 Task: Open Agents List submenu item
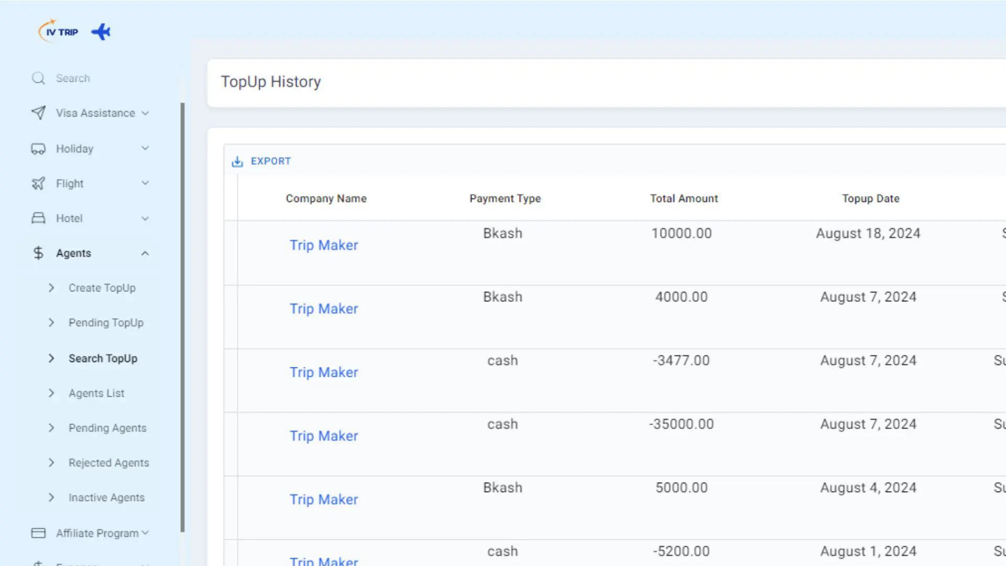pos(96,393)
